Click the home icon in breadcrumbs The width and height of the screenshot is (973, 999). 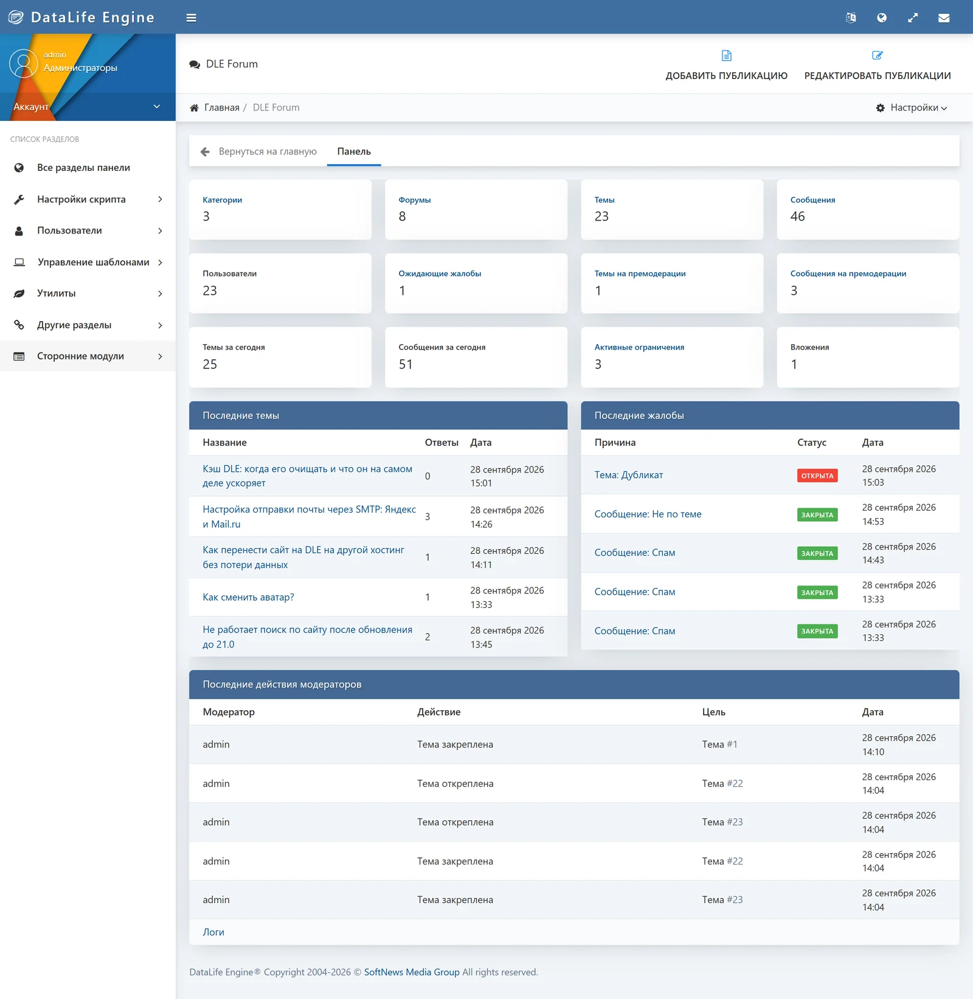pos(194,108)
